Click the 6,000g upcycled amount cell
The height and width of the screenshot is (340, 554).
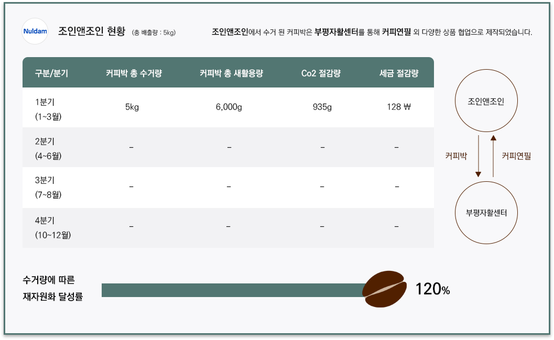(229, 107)
